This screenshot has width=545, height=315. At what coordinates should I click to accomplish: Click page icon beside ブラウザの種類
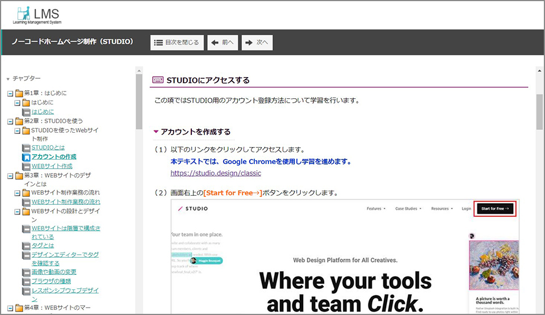point(27,282)
